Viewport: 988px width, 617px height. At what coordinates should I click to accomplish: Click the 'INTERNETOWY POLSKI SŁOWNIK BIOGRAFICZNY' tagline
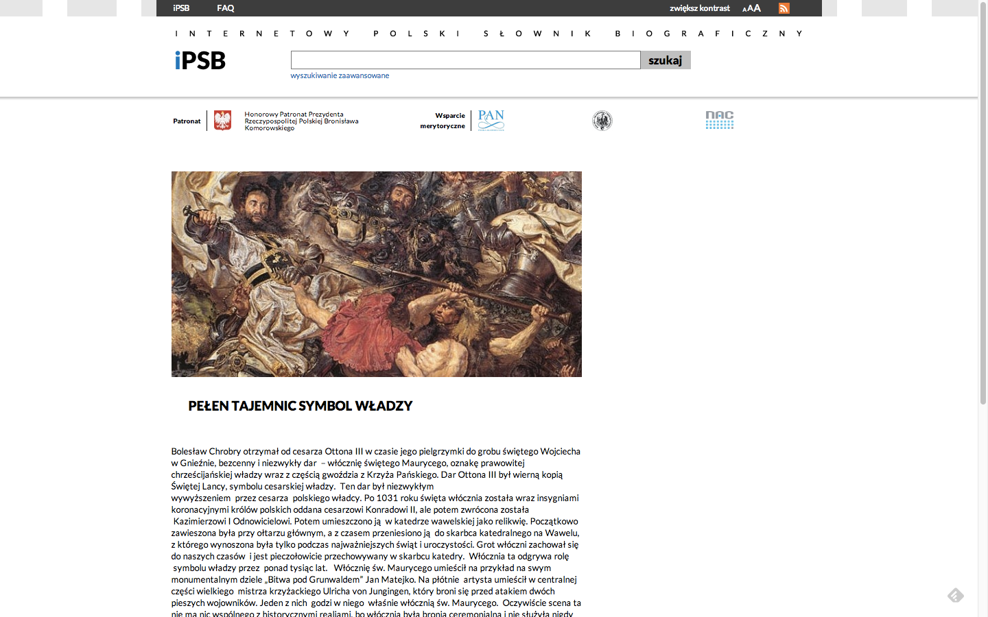tap(489, 34)
